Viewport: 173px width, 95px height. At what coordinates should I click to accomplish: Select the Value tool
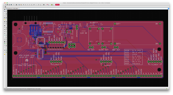coord(6,28)
